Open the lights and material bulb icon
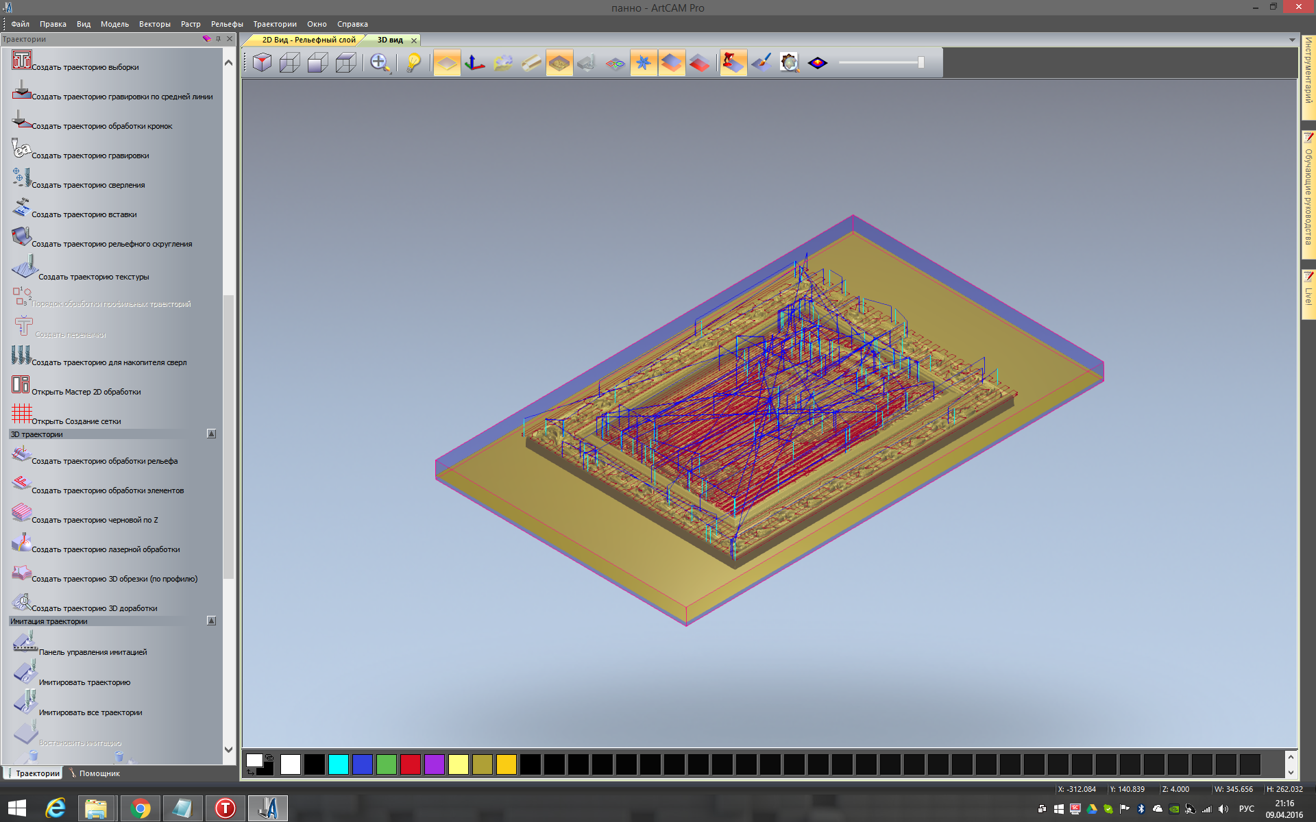The height and width of the screenshot is (822, 1316). pyautogui.click(x=413, y=63)
